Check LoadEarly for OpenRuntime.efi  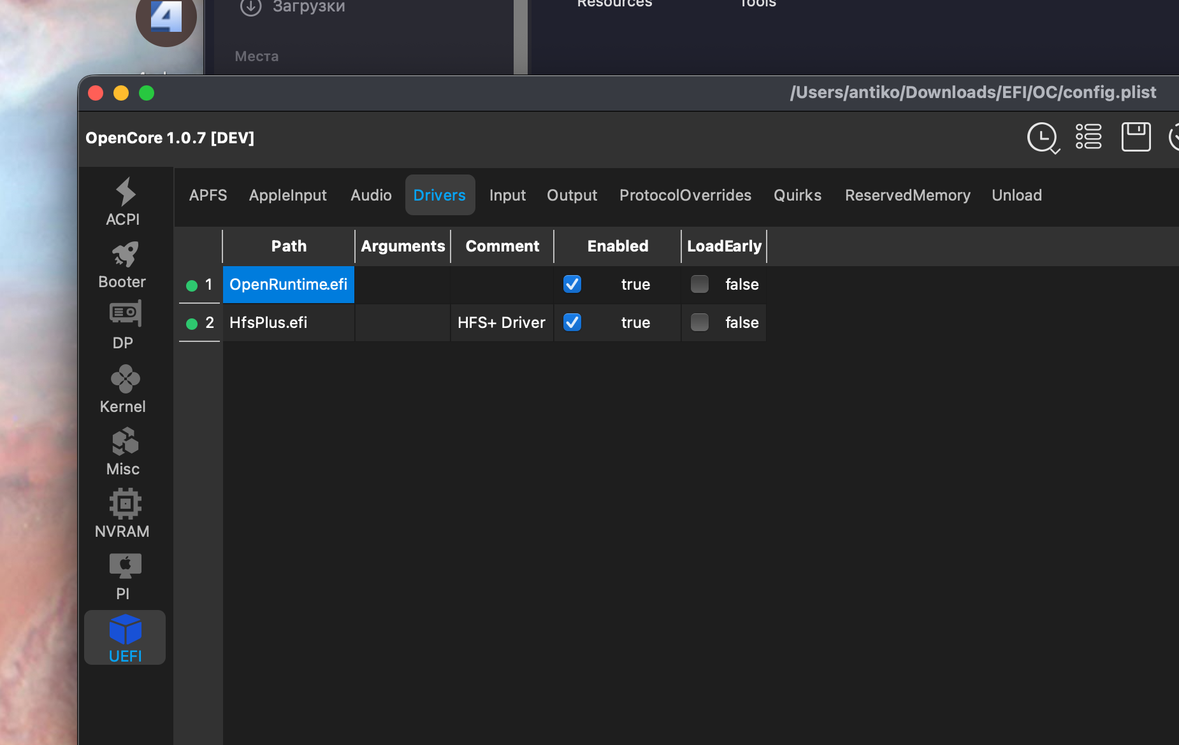pos(700,284)
